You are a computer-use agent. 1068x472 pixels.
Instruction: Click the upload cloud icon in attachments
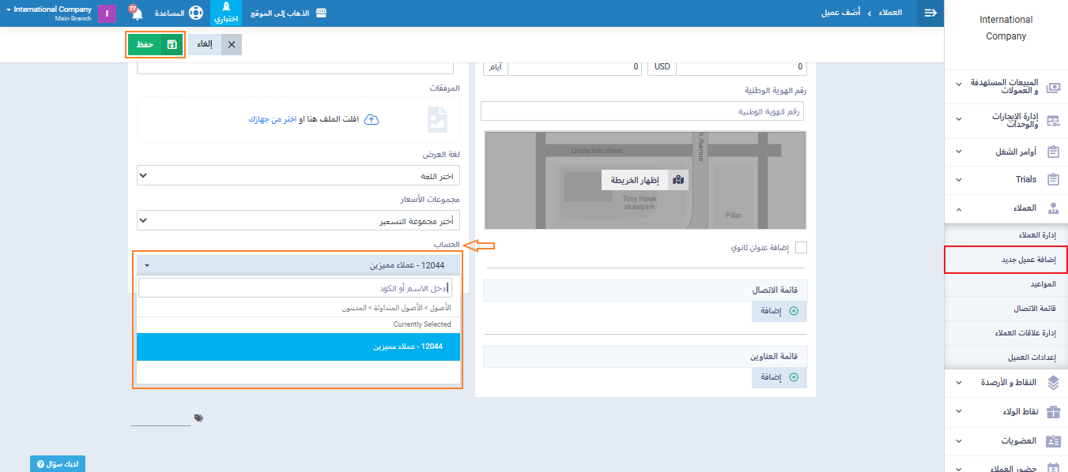[371, 119]
